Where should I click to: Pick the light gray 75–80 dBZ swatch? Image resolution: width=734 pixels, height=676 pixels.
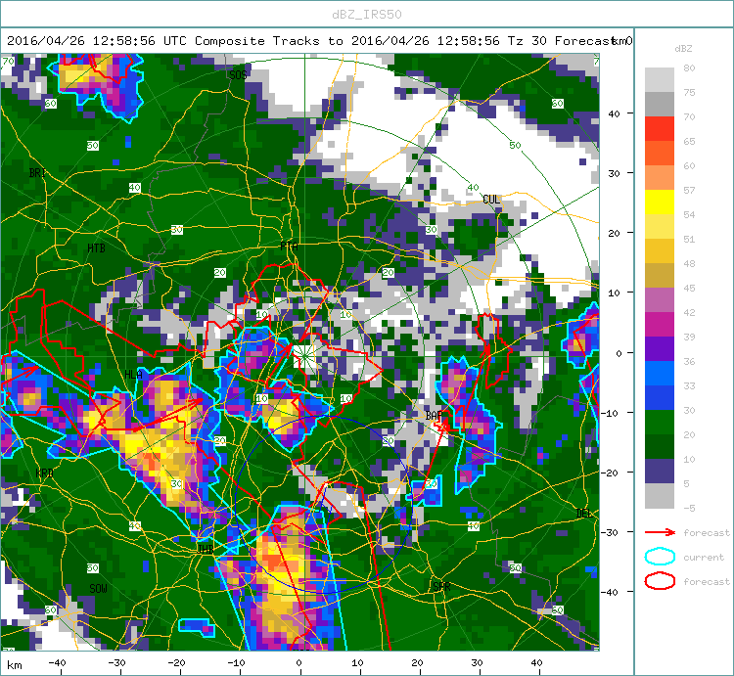pyautogui.click(x=659, y=79)
